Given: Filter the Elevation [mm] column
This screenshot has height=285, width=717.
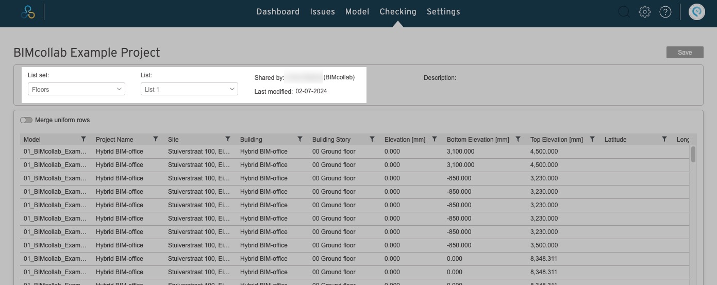Looking at the screenshot, I should click(435, 139).
